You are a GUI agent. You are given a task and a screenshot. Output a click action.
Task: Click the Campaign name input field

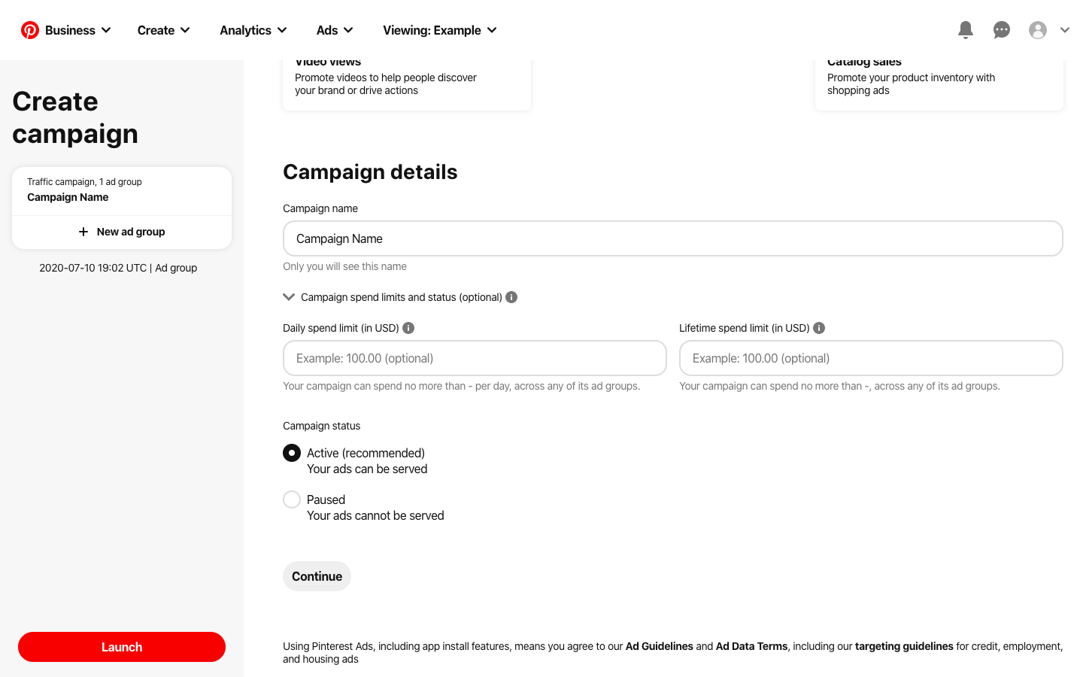pos(672,238)
